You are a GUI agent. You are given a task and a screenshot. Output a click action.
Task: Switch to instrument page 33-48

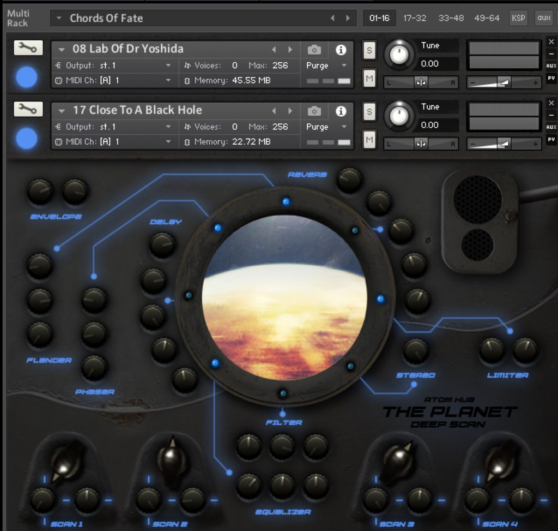[x=451, y=18]
